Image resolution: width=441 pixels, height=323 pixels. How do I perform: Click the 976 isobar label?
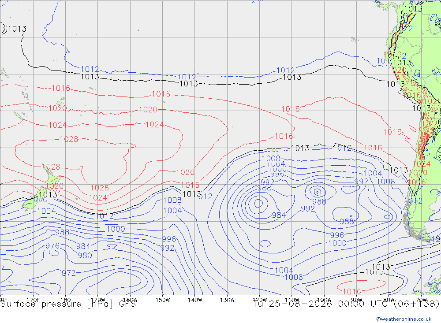[x=52, y=246]
